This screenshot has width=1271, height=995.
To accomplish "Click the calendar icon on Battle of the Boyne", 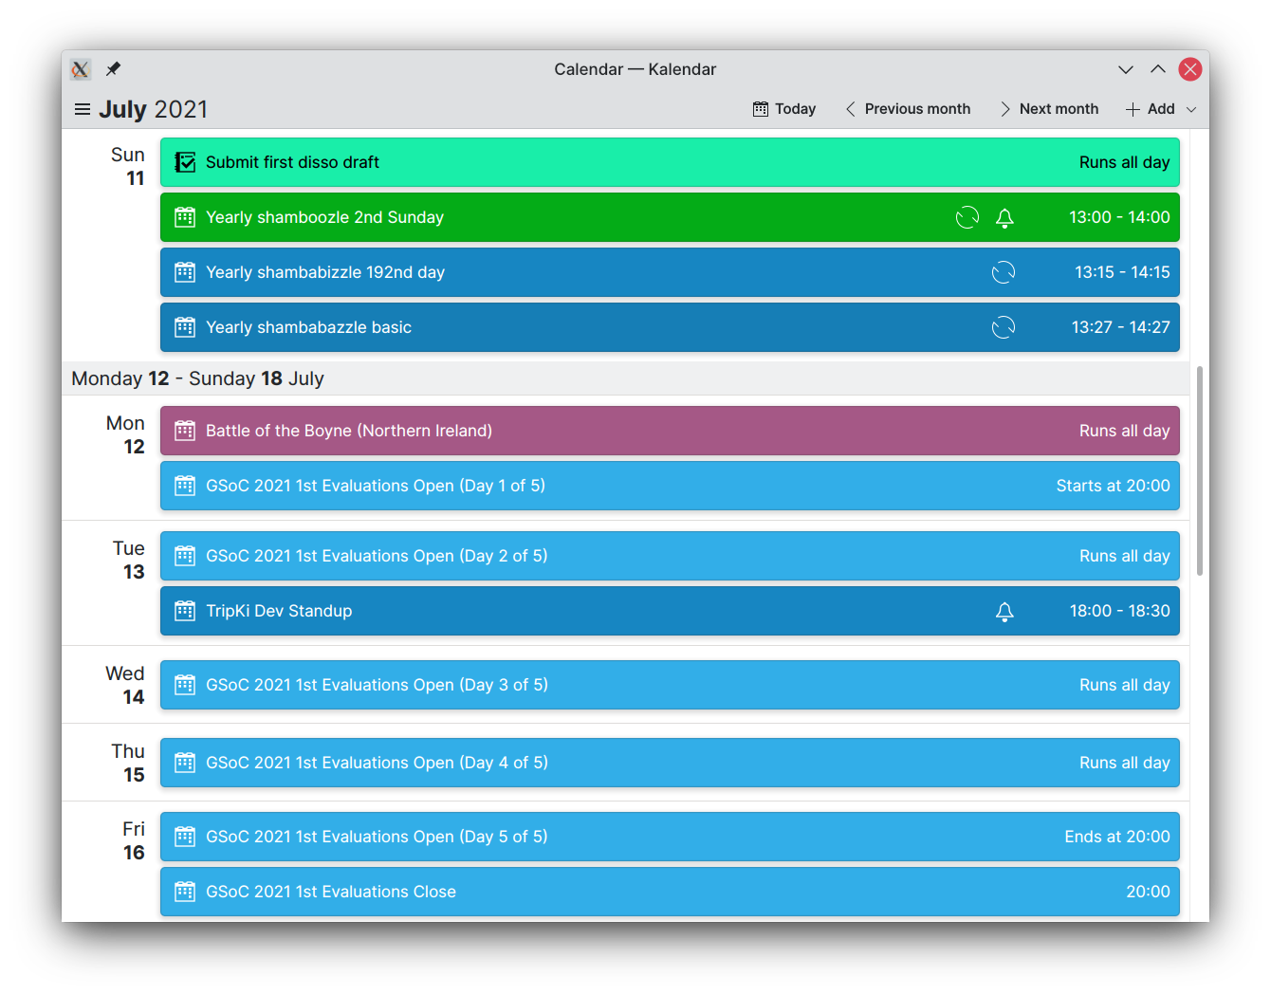I will click(185, 431).
